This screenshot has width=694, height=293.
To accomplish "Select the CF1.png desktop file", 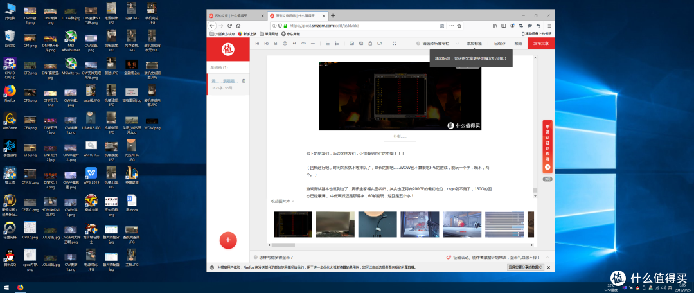I will (30, 40).
